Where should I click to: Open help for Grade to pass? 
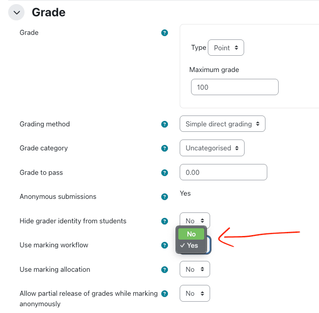point(165,173)
